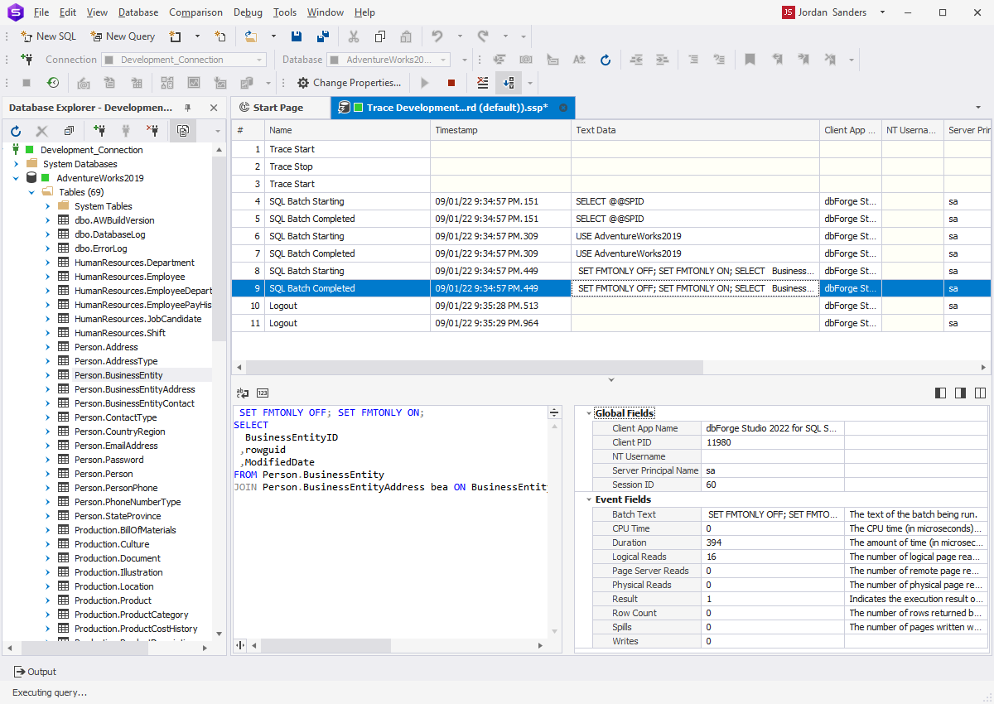Open the Database menu
This screenshot has width=994, height=704.
[138, 12]
